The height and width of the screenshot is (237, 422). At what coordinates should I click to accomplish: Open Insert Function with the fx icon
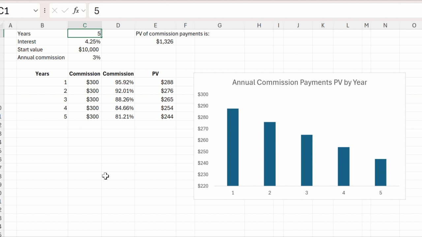[76, 11]
